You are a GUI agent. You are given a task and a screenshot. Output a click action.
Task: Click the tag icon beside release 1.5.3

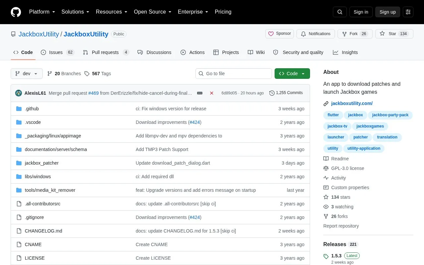coord(326,256)
